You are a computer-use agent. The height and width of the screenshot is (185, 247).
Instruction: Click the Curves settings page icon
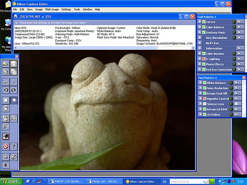pos(239,22)
